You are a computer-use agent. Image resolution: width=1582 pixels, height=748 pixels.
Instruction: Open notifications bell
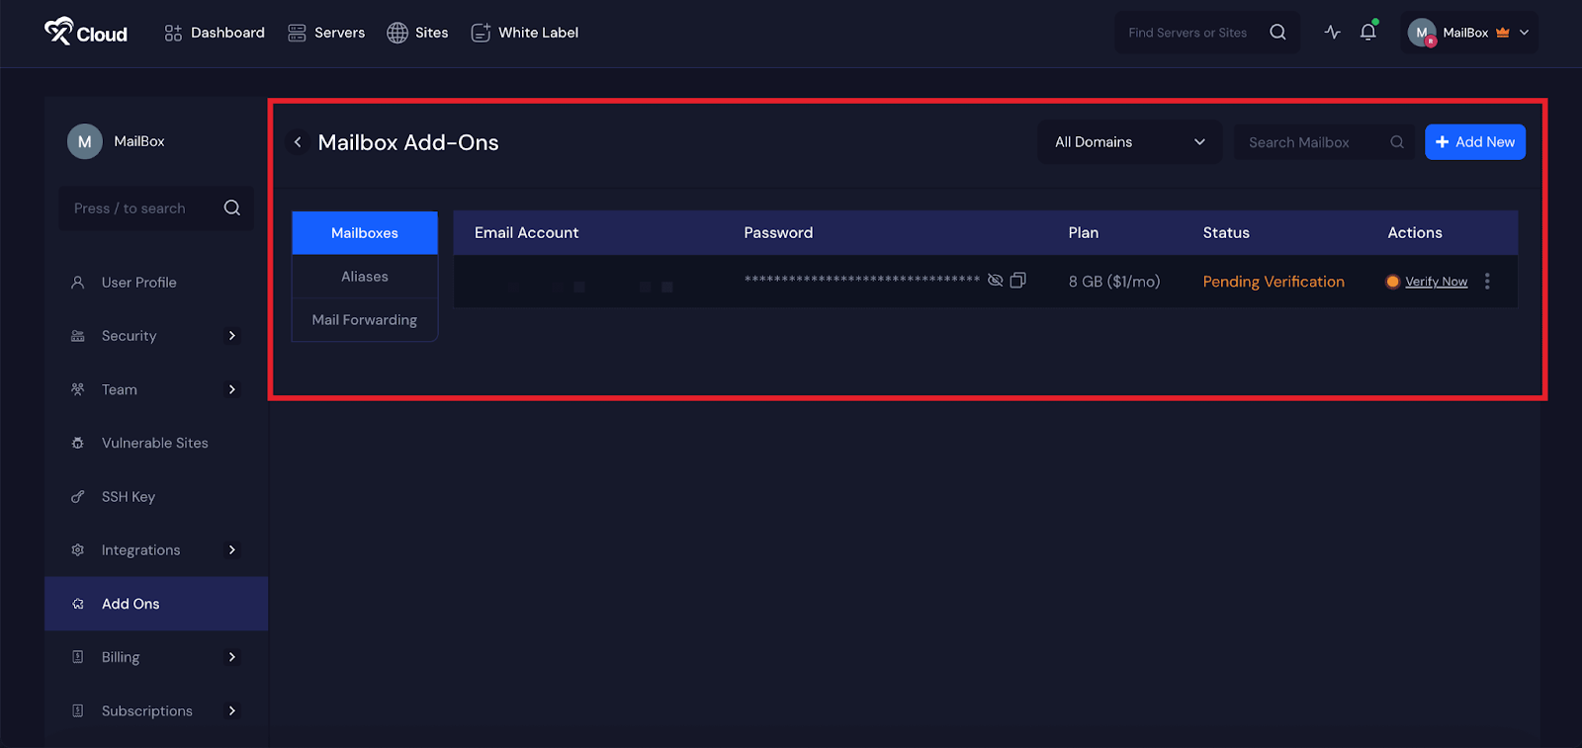(x=1367, y=33)
